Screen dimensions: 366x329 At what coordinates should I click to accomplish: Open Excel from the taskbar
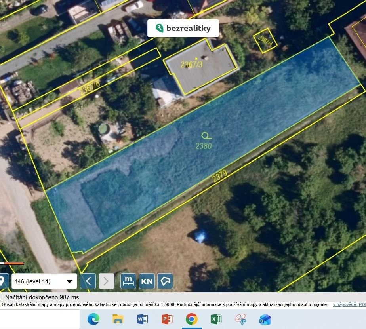pyautogui.click(x=216, y=319)
